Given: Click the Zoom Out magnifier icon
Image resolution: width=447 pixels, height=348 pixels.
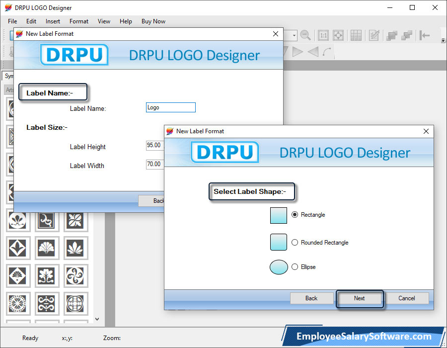Looking at the screenshot, I should tap(305, 35).
